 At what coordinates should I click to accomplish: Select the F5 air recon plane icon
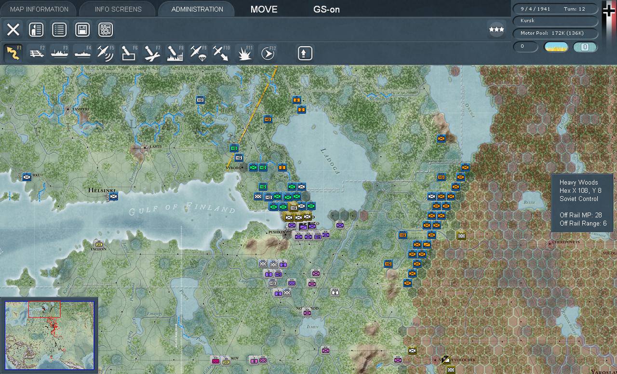106,53
